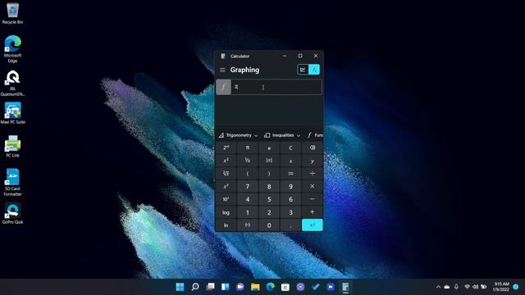Screen dimensions: 525x295
Task: Open Widgets from taskbar
Action: [225, 287]
